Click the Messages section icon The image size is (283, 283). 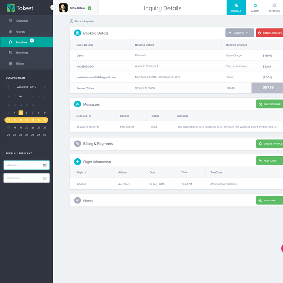pos(78,104)
